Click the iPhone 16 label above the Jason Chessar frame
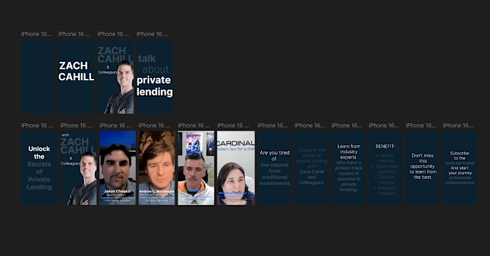 coord(115,126)
